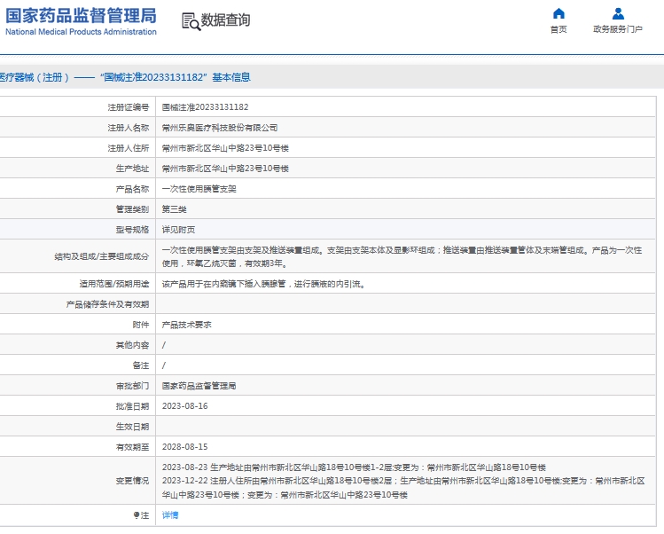Screen dimensions: 664x534
Task: Click the bullet icon beside 注
Action: point(137,514)
